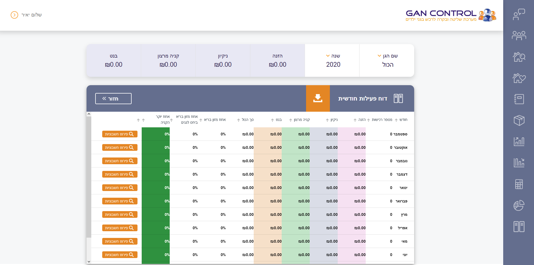This screenshot has width=534, height=265.
Task: Open the house with heart sidebar icon
Action: [519, 78]
